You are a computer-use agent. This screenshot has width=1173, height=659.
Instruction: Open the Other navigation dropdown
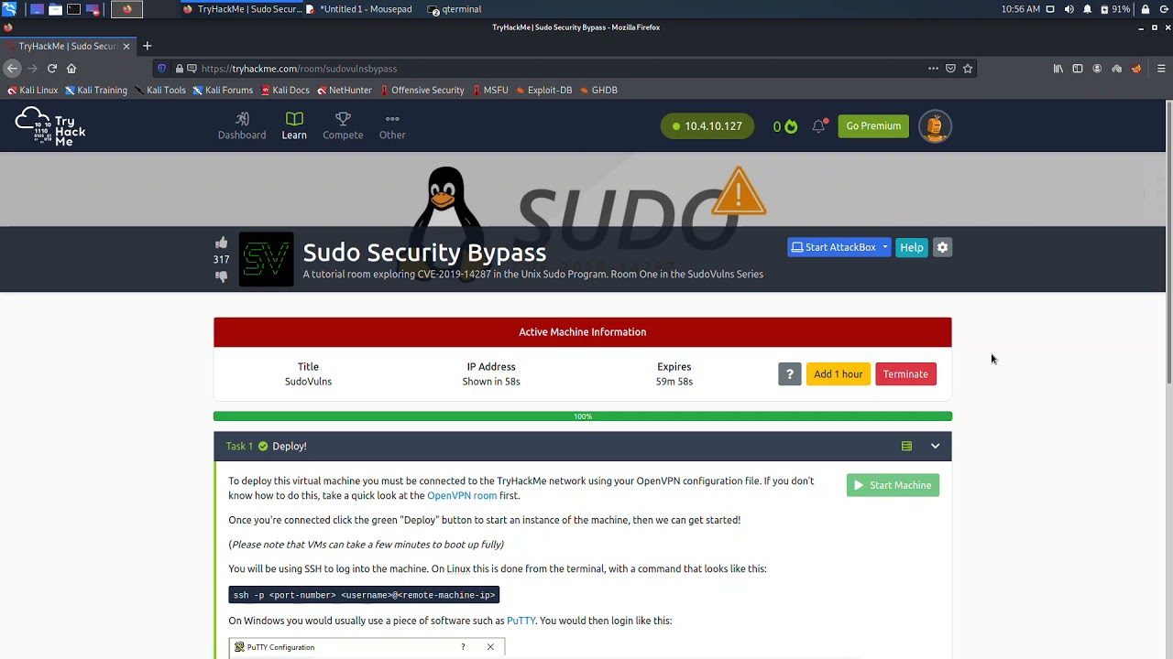(x=392, y=126)
